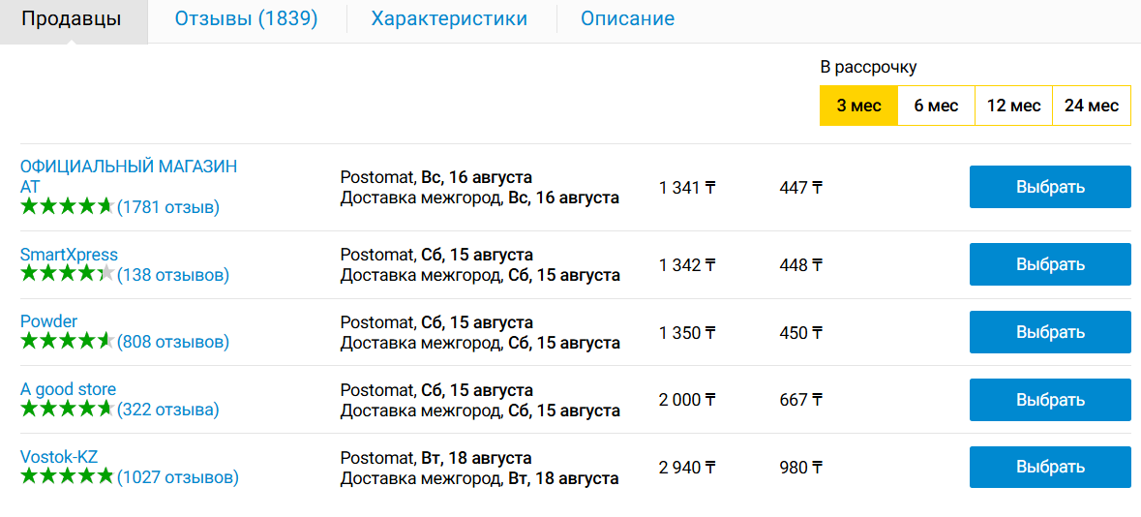
Task: Open the Описание tab
Action: tap(627, 19)
